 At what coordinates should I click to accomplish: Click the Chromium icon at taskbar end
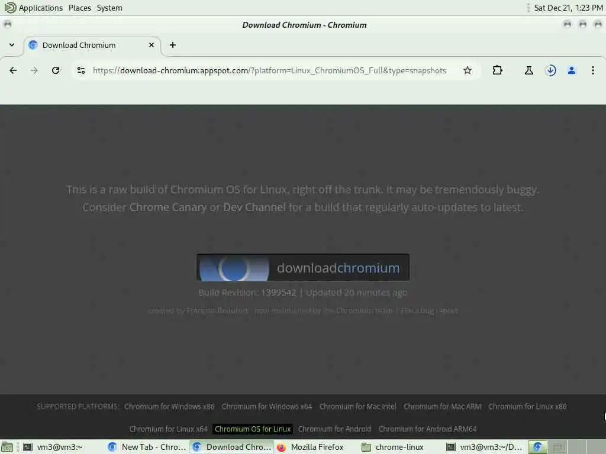538,447
